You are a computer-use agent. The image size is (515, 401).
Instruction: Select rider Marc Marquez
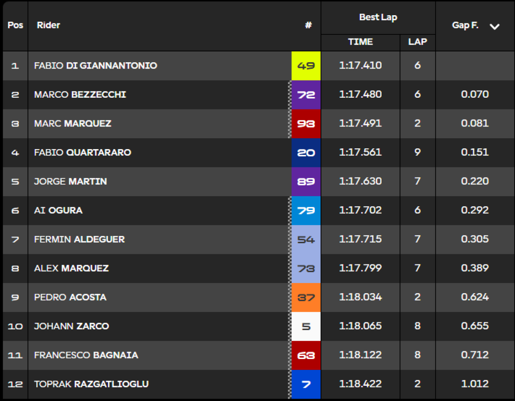coord(73,123)
